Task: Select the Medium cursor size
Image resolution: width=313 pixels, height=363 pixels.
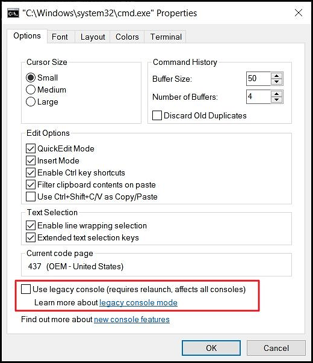Action: click(31, 90)
